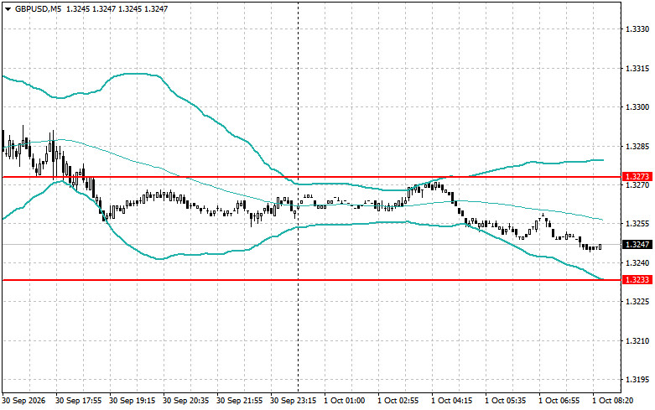Click the 30 Sep 2026 time label
The width and height of the screenshot is (655, 410).
pyautogui.click(x=24, y=401)
